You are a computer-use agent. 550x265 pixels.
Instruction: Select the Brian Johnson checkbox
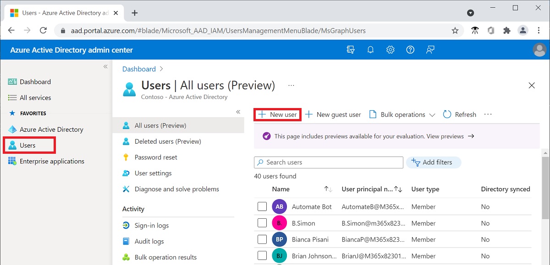tap(262, 256)
